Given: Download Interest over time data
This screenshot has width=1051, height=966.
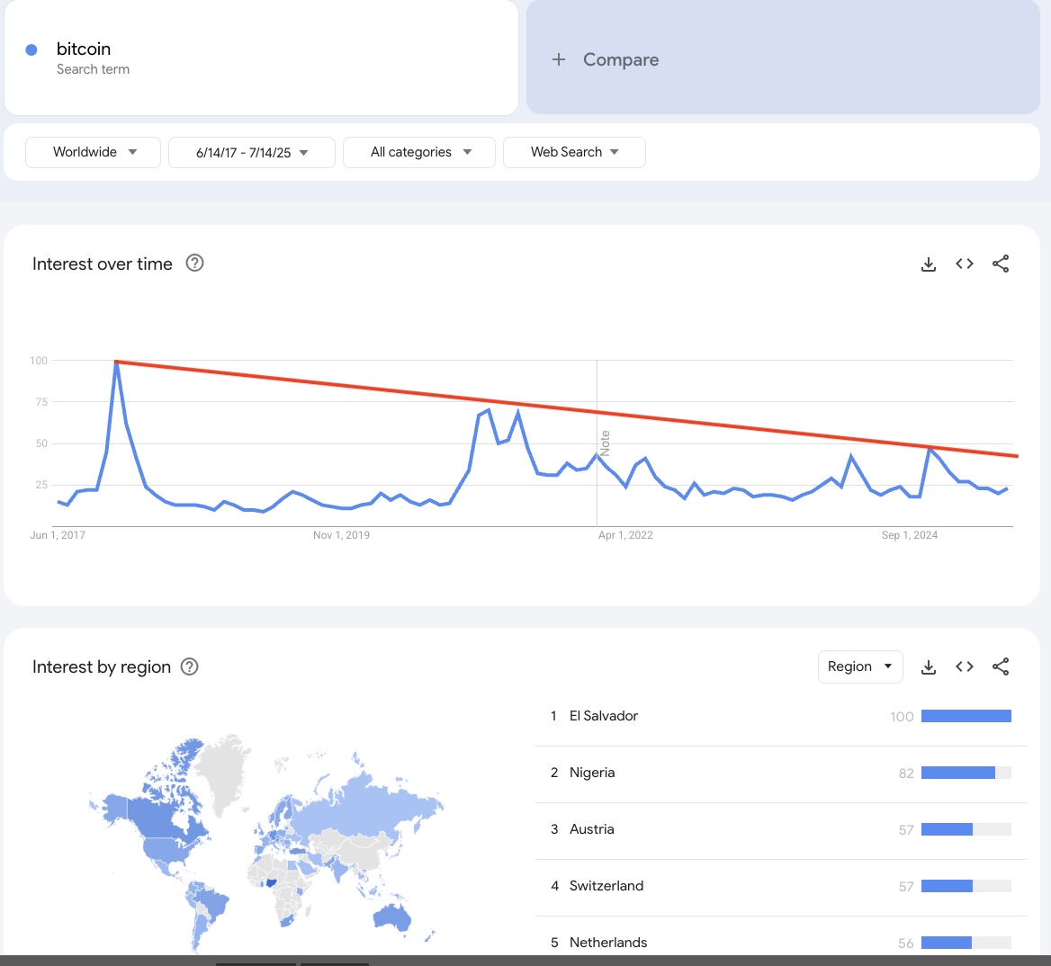Looking at the screenshot, I should point(929,264).
